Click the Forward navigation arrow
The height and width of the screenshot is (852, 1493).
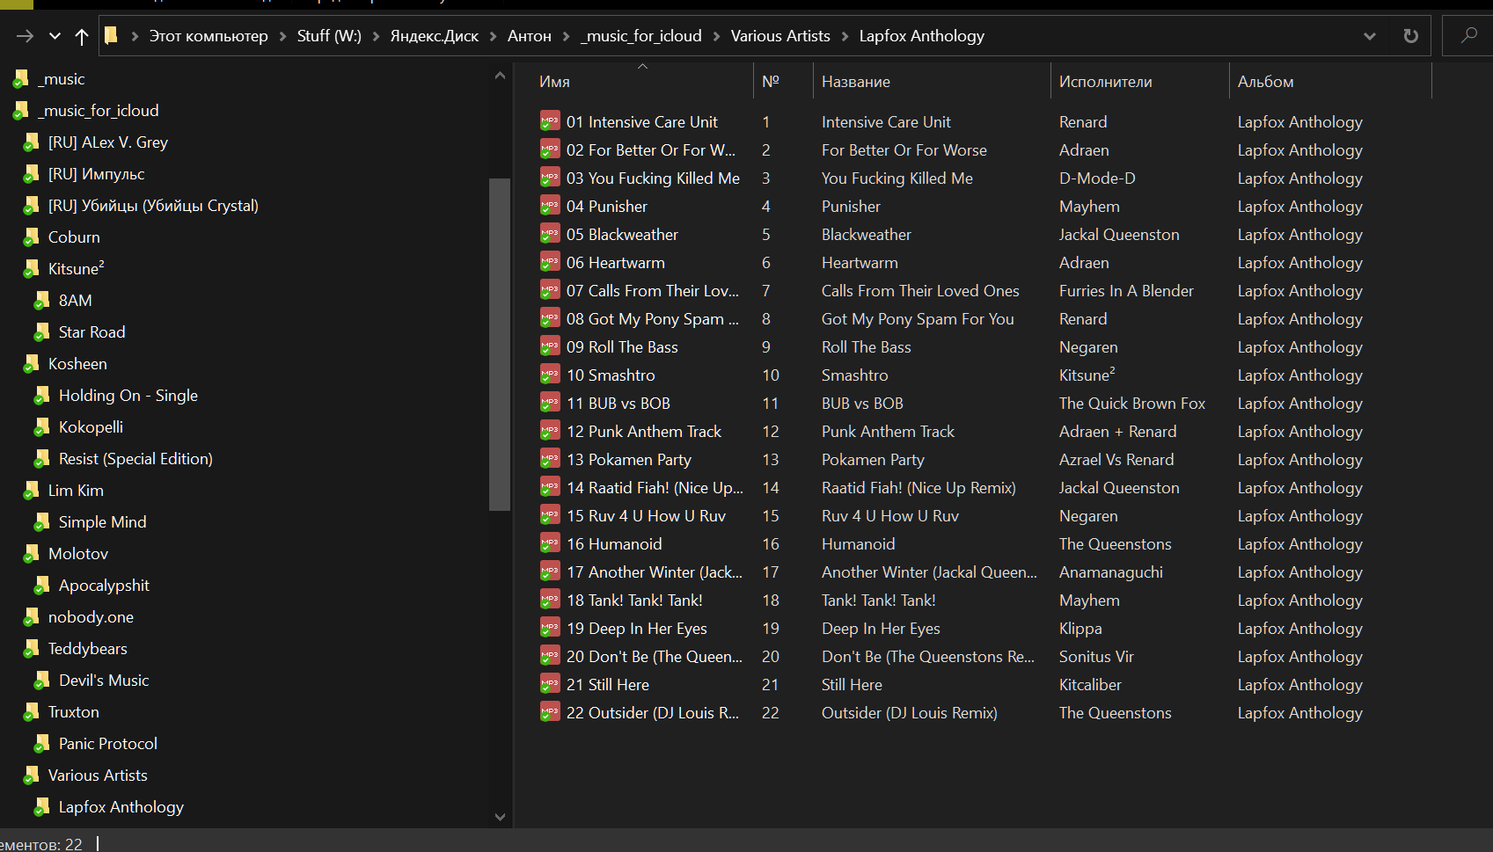25,36
